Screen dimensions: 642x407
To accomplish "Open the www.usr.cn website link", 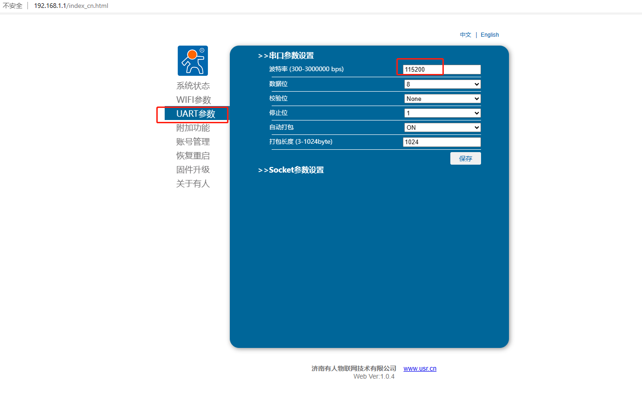I will tap(420, 368).
